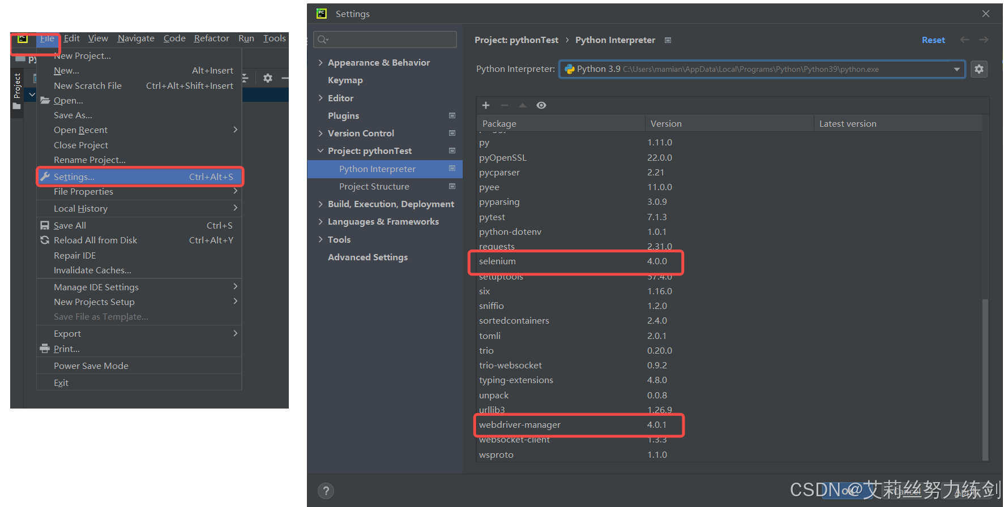Viewport: 1004px width, 507px height.
Task: Add a package with the plus icon
Action: [485, 105]
